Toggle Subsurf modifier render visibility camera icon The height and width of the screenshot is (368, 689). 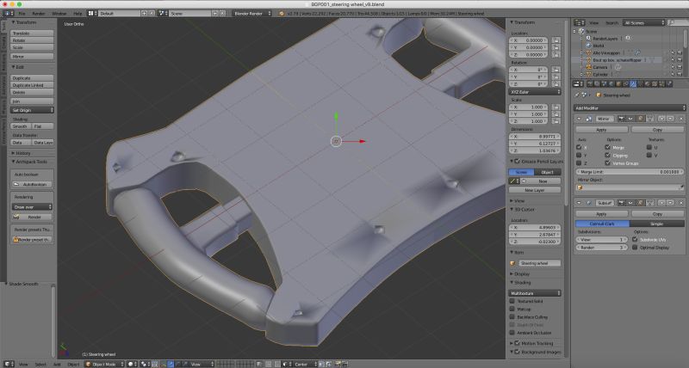point(621,203)
